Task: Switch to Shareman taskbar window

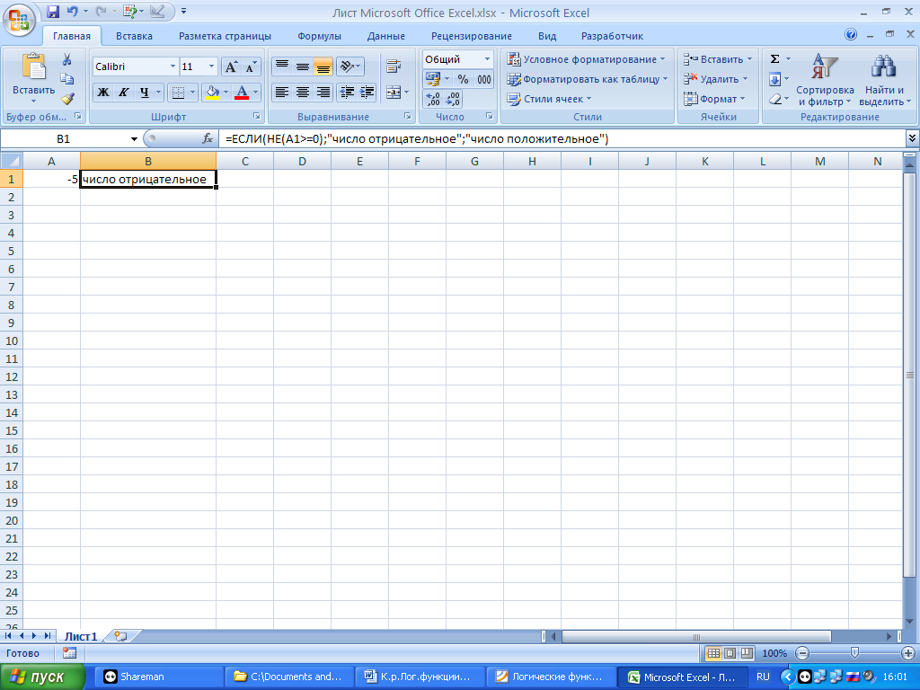Action: tap(161, 677)
